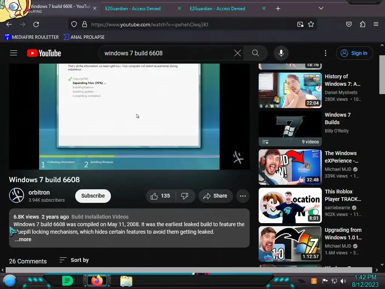Switch to the second E2Guardian Access Denied tab
The image size is (385, 289).
[x=217, y=9]
